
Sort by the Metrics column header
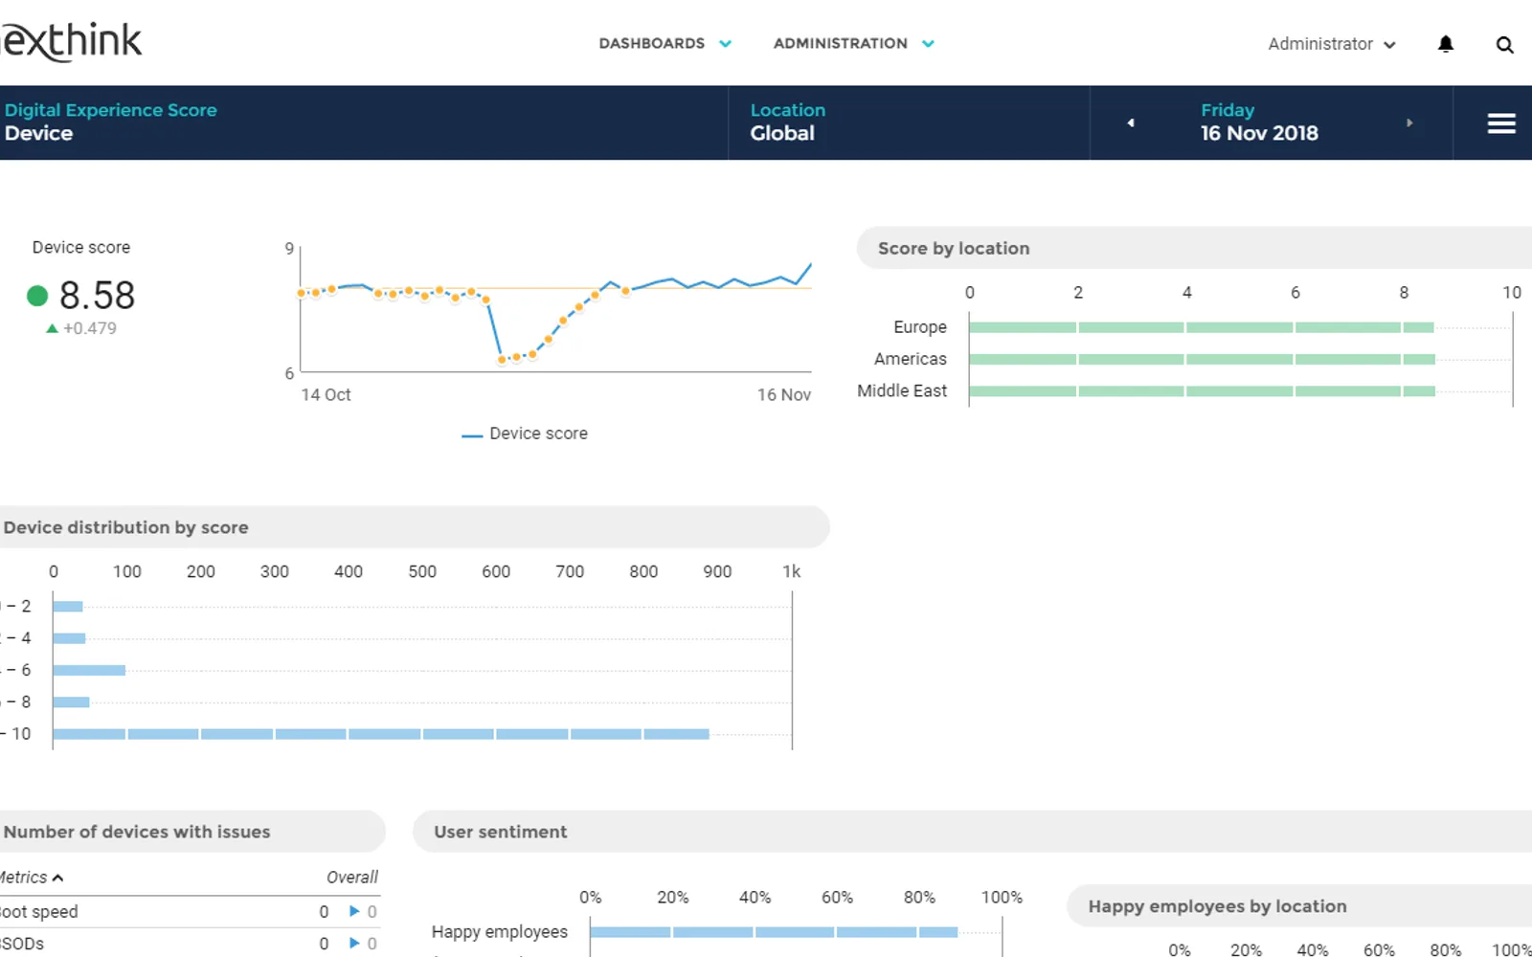(31, 877)
